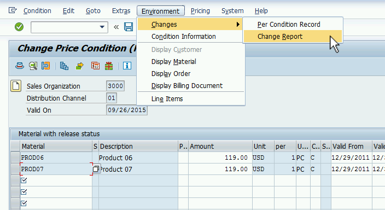Open the command field dropdown arrow

coord(102,27)
